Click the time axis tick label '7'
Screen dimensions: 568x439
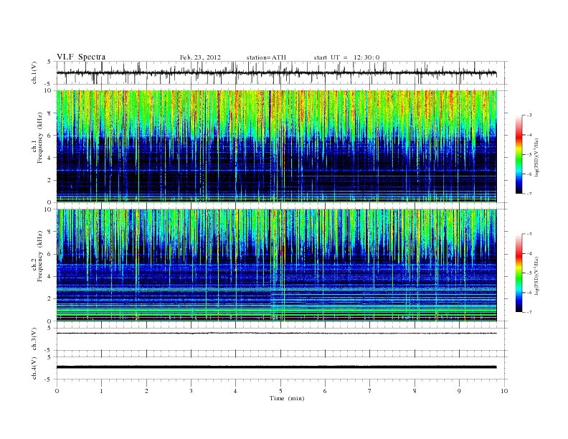point(370,391)
